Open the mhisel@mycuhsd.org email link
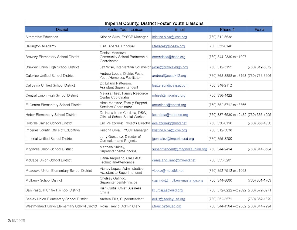 168,96
